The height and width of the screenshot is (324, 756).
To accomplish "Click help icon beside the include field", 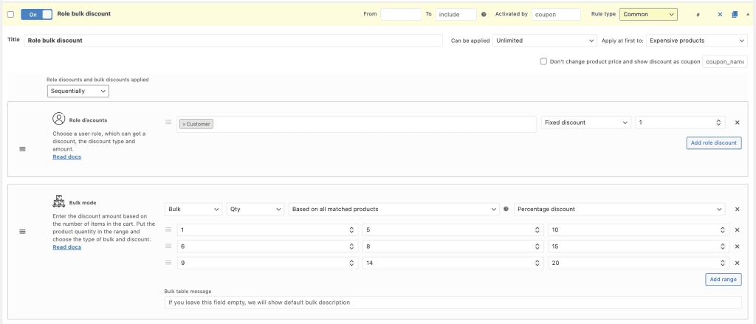I will click(x=484, y=14).
